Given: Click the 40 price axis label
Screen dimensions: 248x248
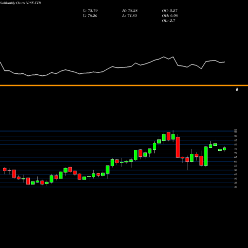Looking at the screenshot, I should point(236,179).
